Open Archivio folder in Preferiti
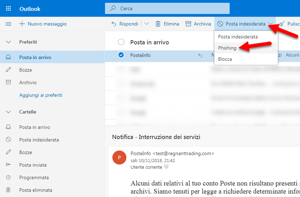This screenshot has height=197, width=300. click(53, 82)
